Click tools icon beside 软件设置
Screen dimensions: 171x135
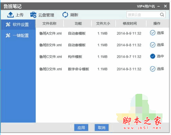8,24
